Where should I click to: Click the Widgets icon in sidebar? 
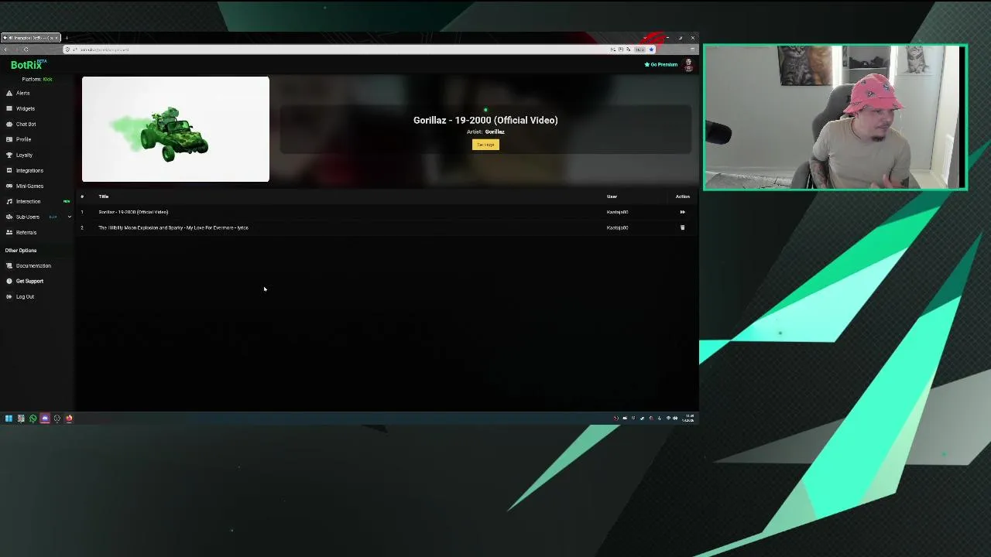pos(9,108)
